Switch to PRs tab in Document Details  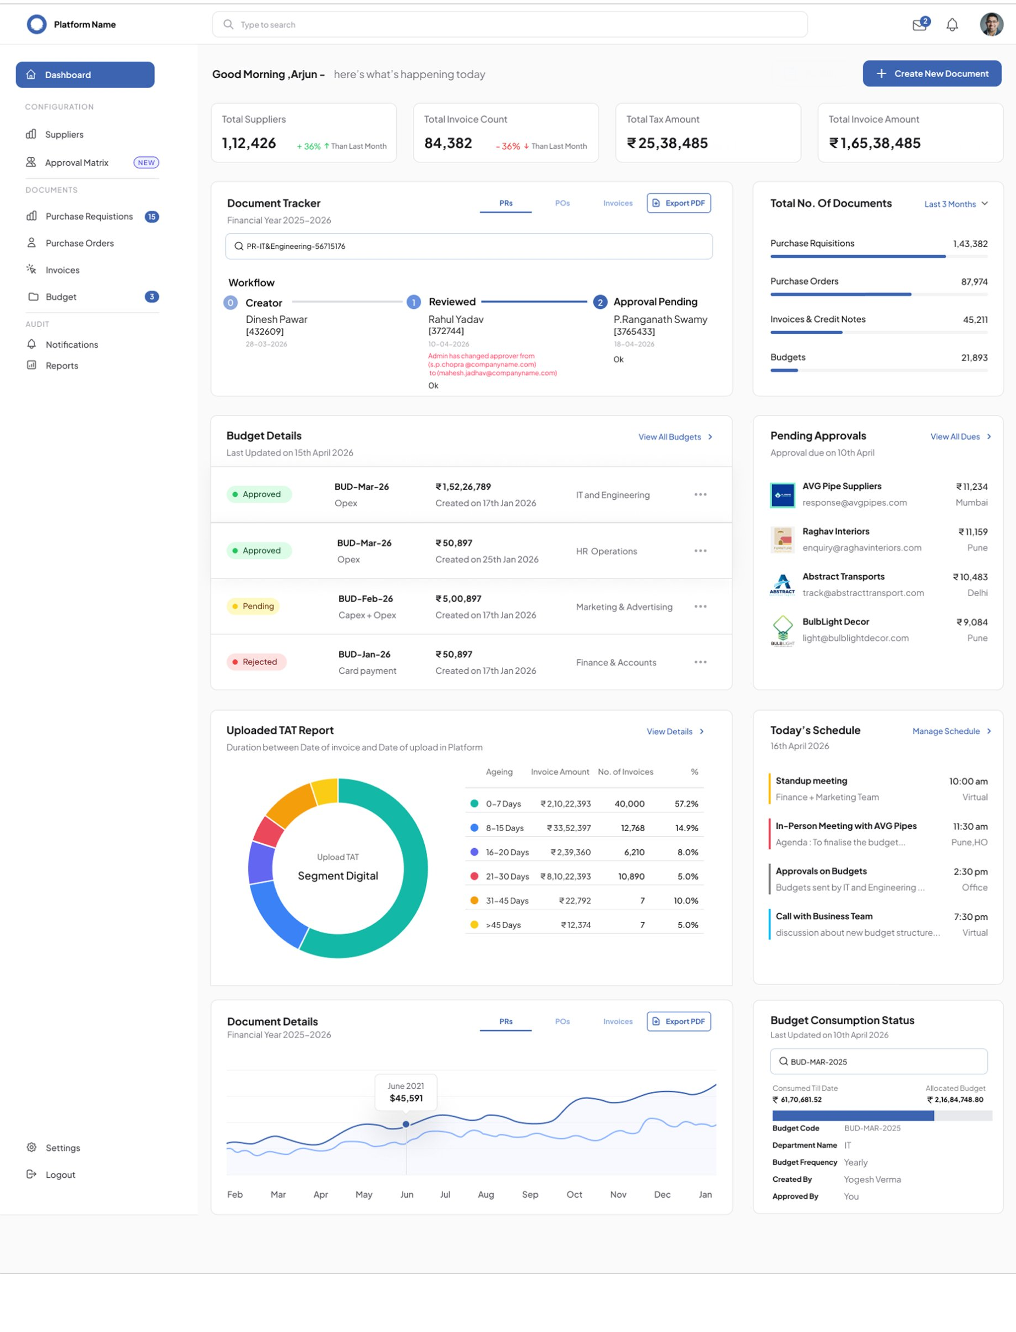pyautogui.click(x=506, y=1021)
